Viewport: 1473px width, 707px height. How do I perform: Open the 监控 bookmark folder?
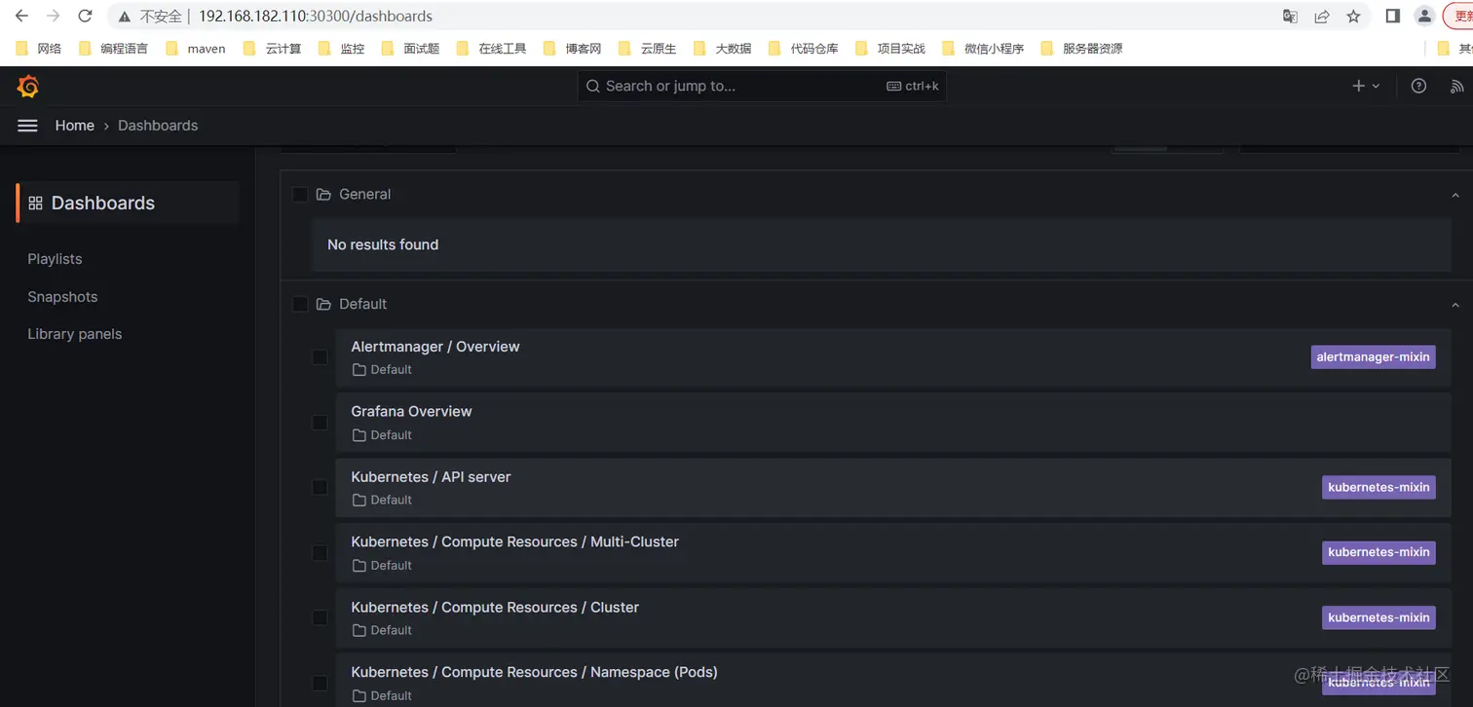click(342, 49)
